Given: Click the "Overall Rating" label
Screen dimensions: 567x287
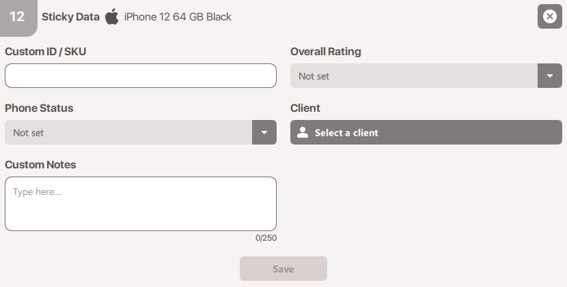Looking at the screenshot, I should [x=326, y=51].
